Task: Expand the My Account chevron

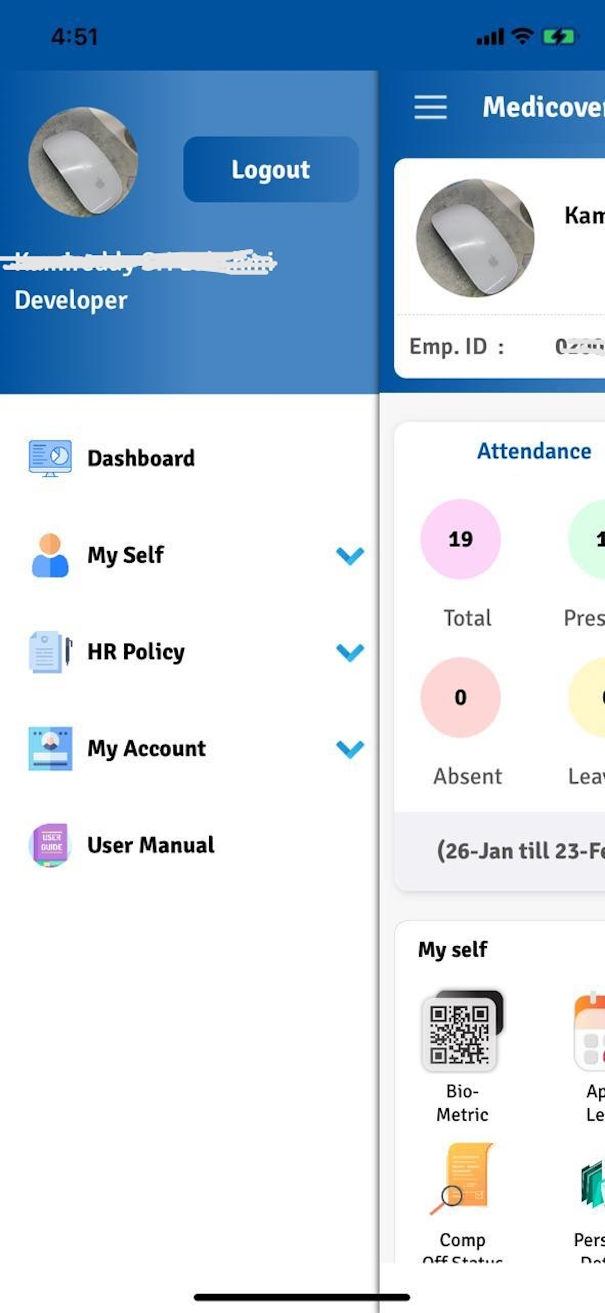Action: pos(350,749)
